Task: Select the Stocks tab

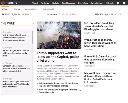Action: point(5,9)
